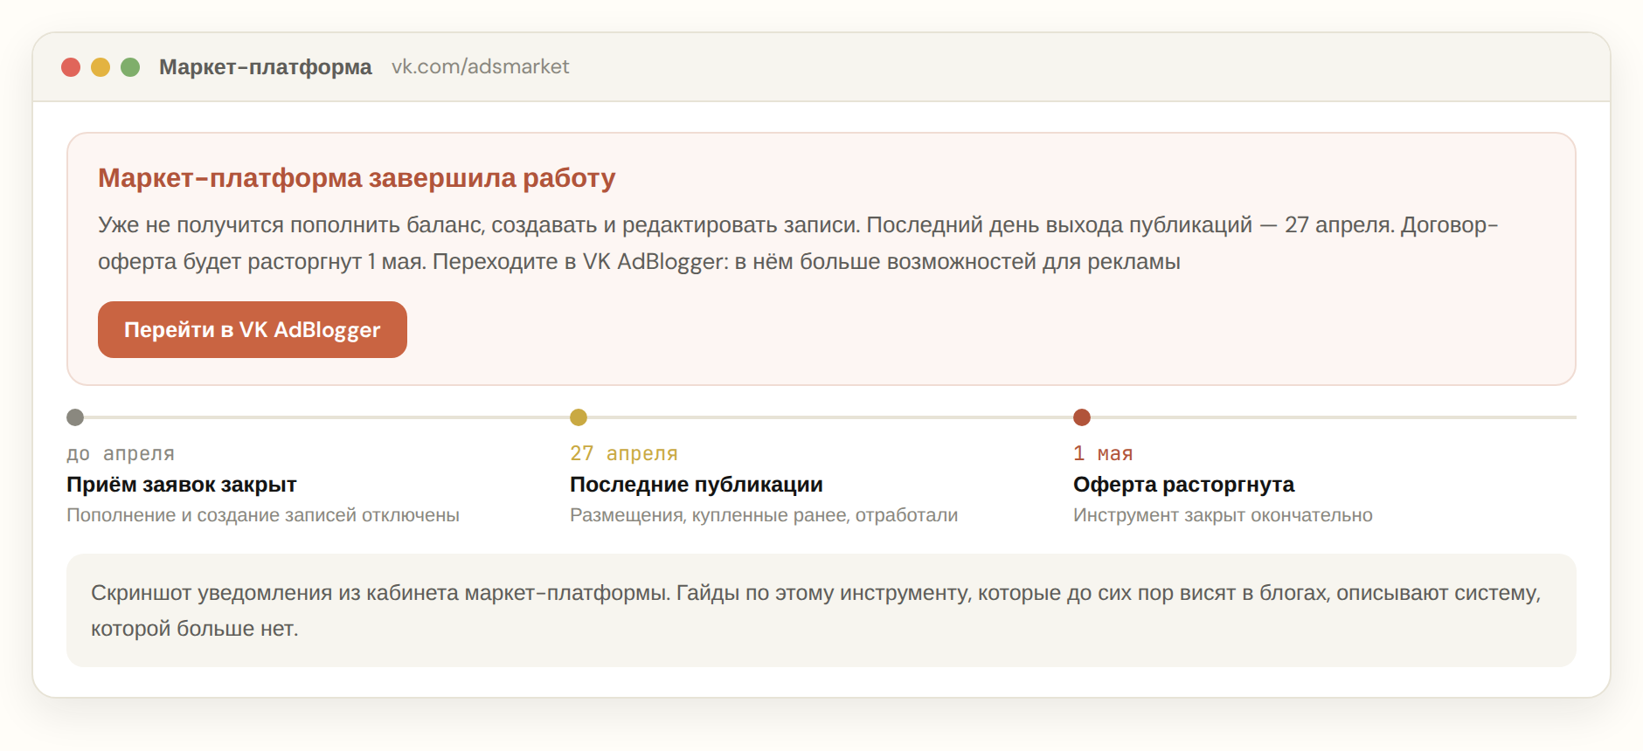
Task: Click the '27 апреля' date label
Action: pyautogui.click(x=624, y=453)
